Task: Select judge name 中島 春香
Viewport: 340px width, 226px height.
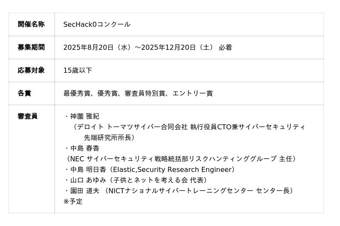Action: coord(85,148)
